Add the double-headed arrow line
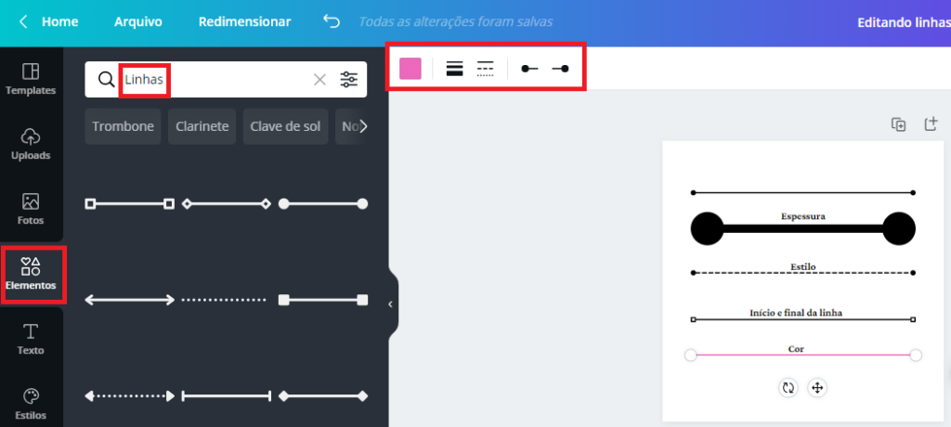 (x=130, y=300)
